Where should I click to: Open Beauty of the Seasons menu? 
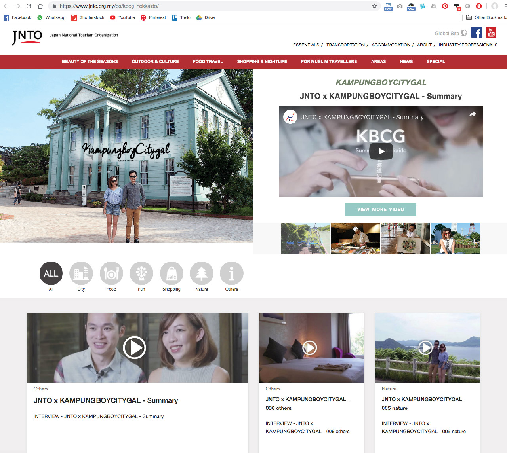(x=90, y=61)
